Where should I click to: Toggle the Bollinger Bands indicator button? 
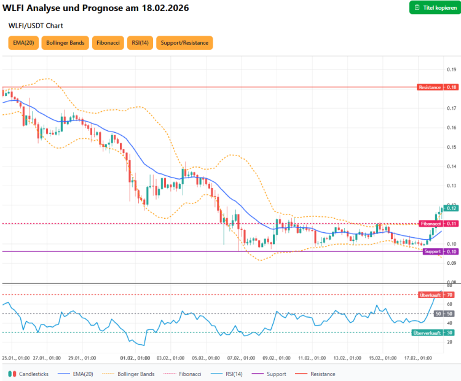point(65,43)
